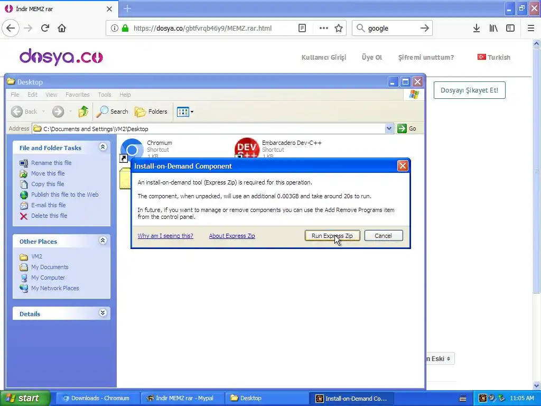Image resolution: width=541 pixels, height=406 pixels.
Task: Reload the dosya.co page
Action: click(x=45, y=28)
